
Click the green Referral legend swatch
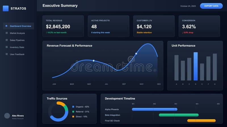click(73, 111)
